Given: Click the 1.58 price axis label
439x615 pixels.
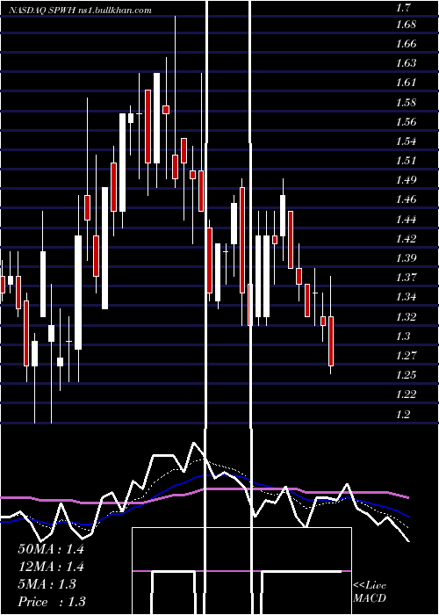Looking at the screenshot, I should coord(406,103).
